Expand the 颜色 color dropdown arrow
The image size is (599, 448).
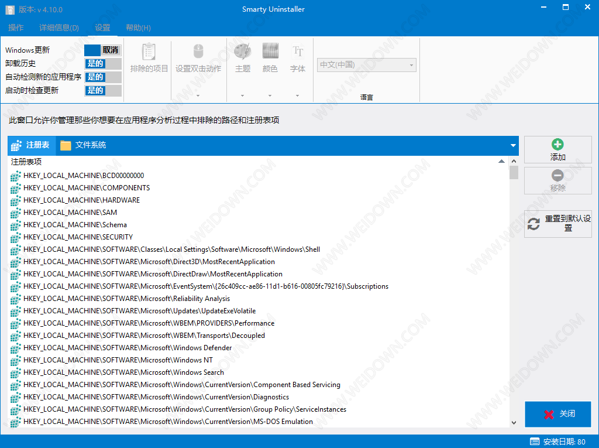(x=270, y=95)
